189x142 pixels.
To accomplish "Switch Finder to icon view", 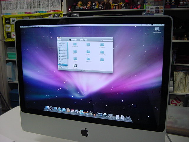I will 70,40.
